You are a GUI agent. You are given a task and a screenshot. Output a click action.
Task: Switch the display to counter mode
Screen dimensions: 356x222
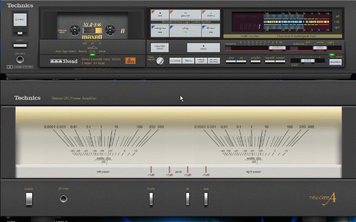point(175,61)
